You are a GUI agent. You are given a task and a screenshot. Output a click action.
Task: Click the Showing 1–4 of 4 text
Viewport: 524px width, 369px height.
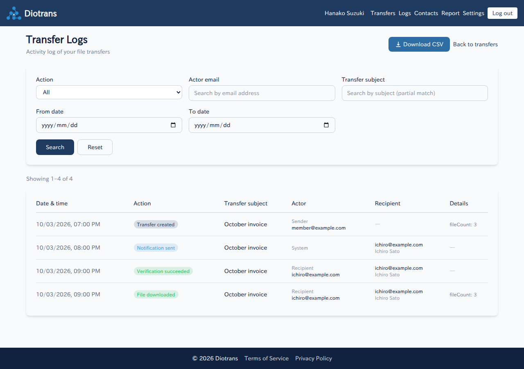click(50, 179)
